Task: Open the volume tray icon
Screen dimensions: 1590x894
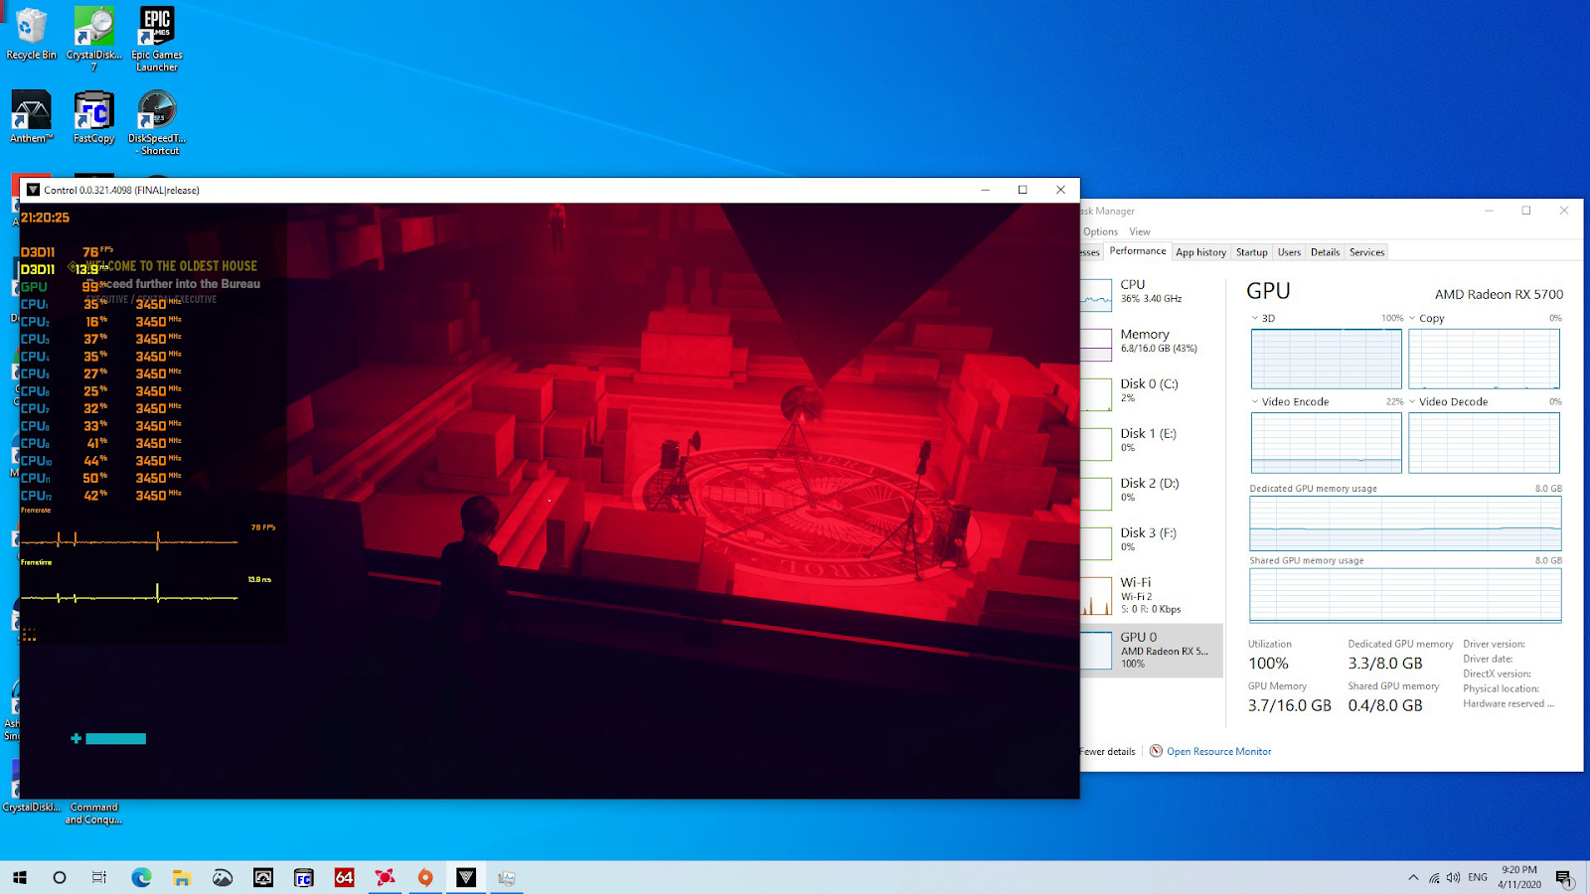Action: click(1454, 878)
